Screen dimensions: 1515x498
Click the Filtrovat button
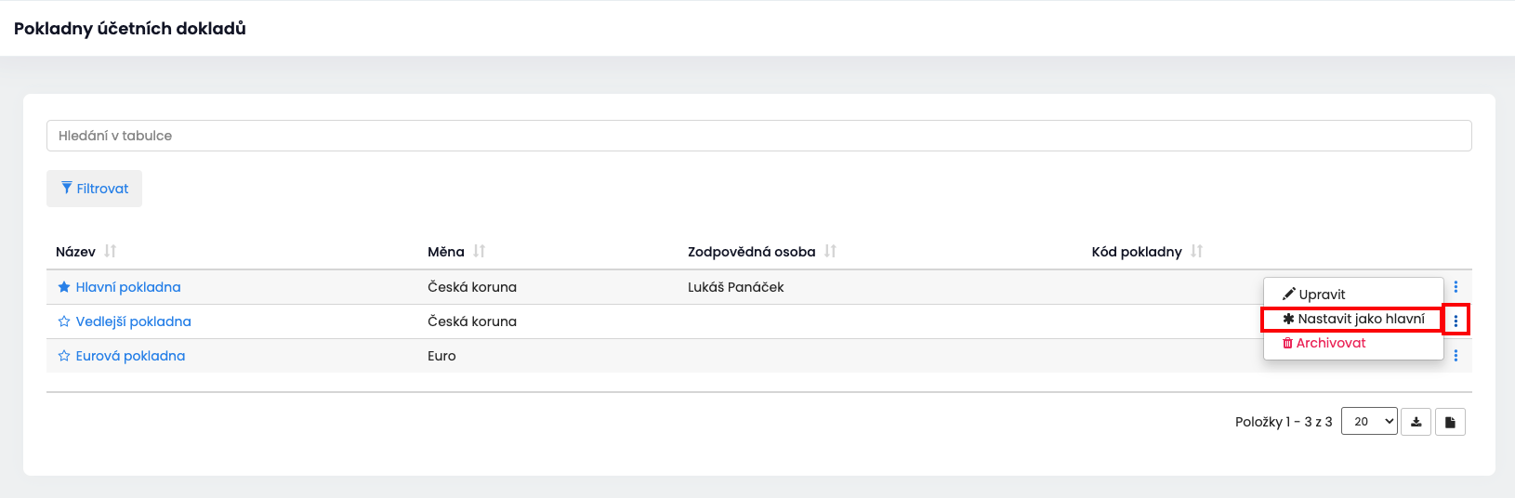[x=95, y=189]
